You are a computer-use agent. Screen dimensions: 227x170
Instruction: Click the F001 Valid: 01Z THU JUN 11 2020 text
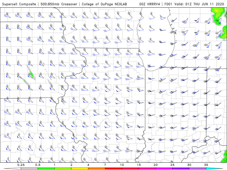click(194, 4)
